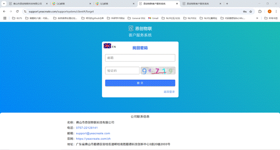
Task: Call the phone number 0757-22128141
Action: pyautogui.click(x=87, y=128)
